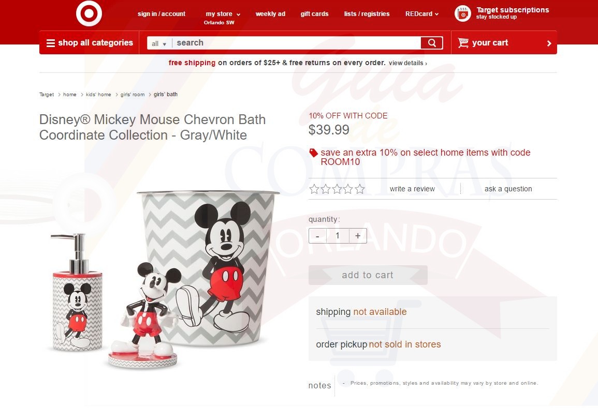Decrease quantity with the minus button

click(x=317, y=236)
